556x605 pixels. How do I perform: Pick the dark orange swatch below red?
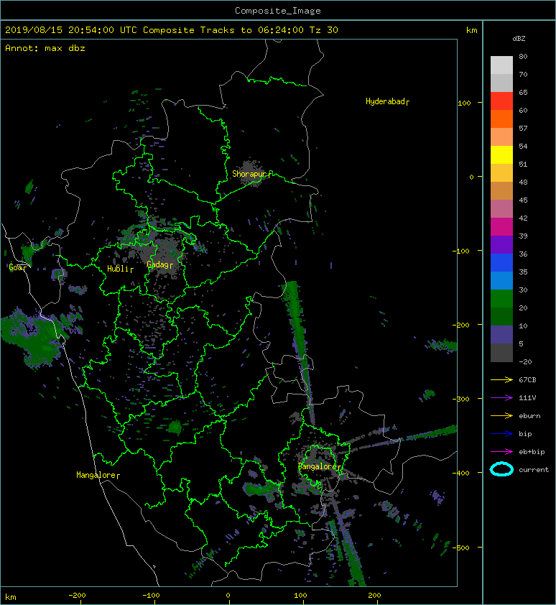tap(501, 119)
